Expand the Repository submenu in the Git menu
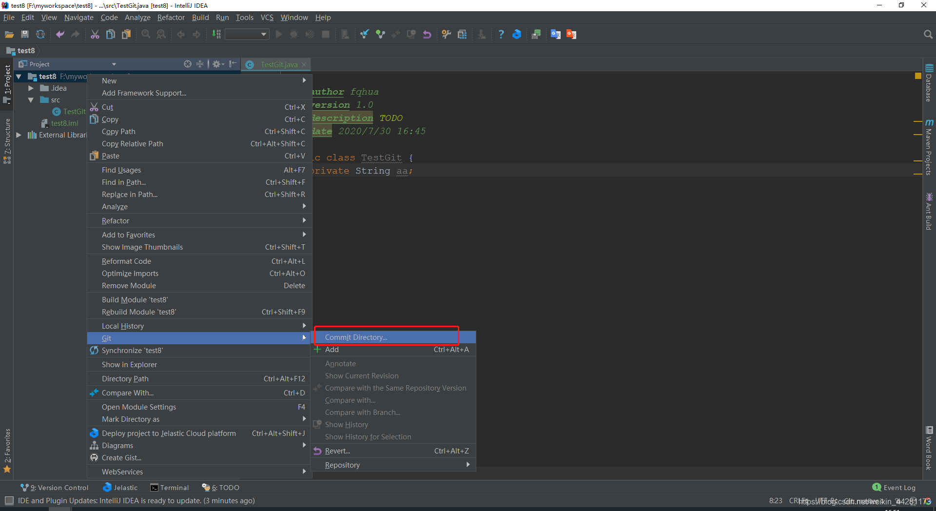 point(393,465)
